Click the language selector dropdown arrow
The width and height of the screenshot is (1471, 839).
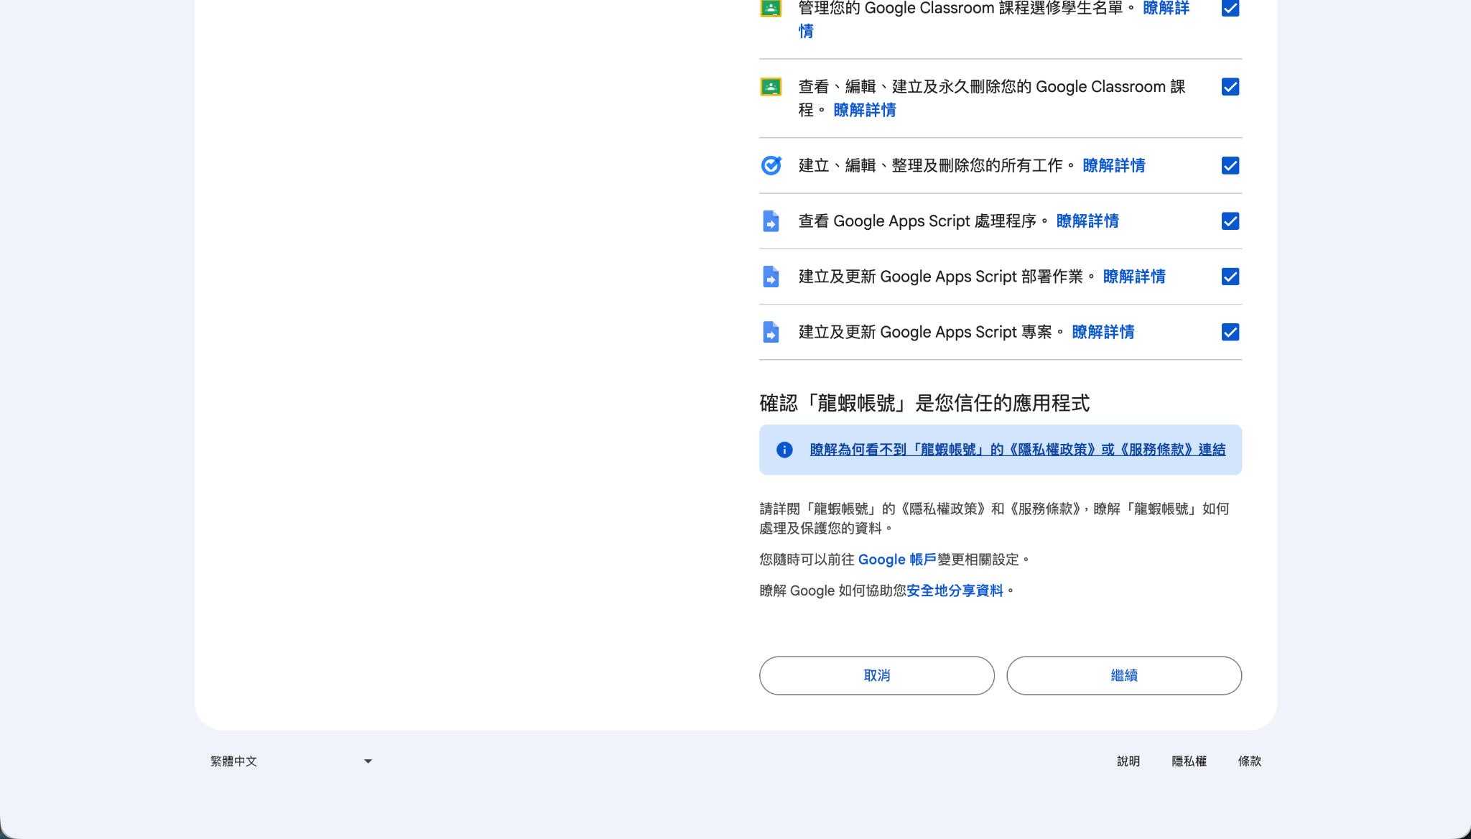pos(368,761)
